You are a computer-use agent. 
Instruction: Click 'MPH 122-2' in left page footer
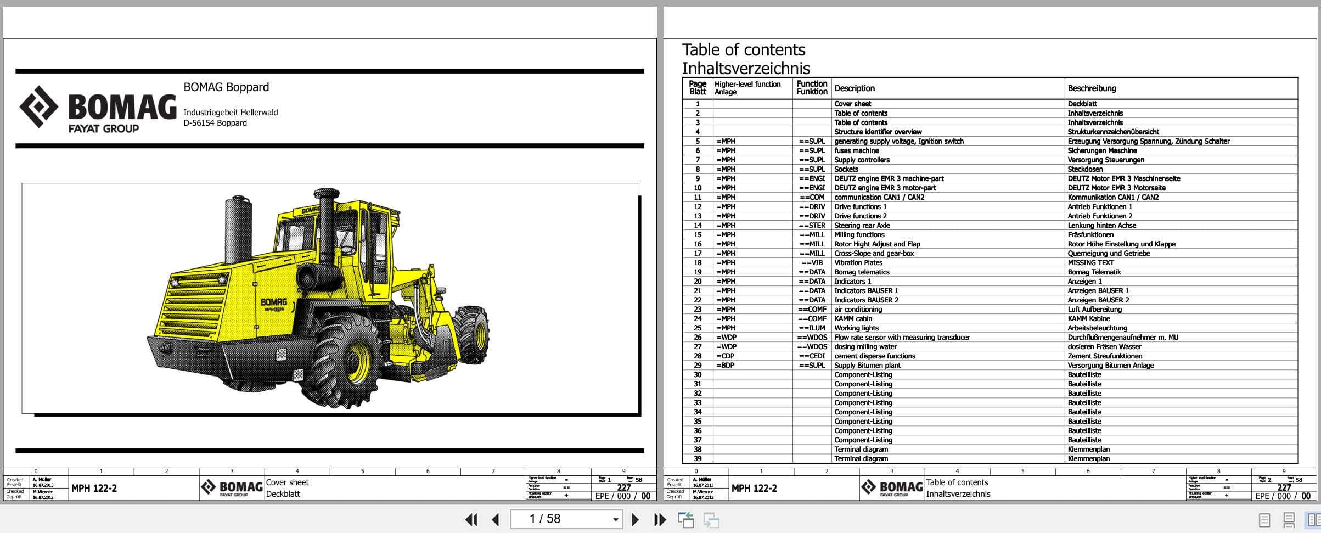coord(94,488)
